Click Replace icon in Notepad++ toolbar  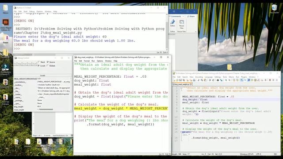click(x=222, y=80)
